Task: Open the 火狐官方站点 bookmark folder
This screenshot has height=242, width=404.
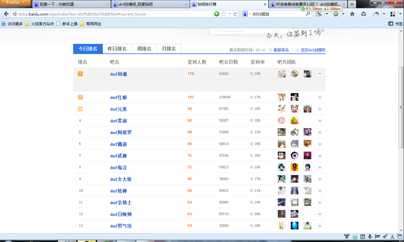Action: tap(39, 24)
